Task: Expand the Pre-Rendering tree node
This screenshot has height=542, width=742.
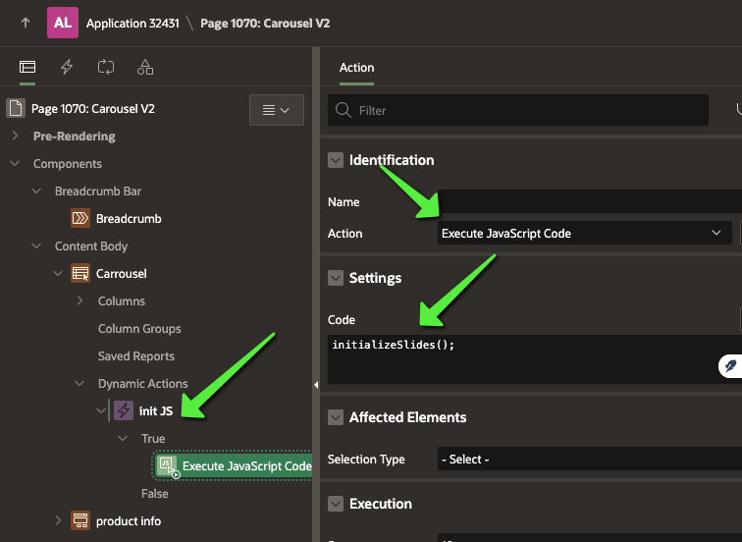Action: point(15,136)
